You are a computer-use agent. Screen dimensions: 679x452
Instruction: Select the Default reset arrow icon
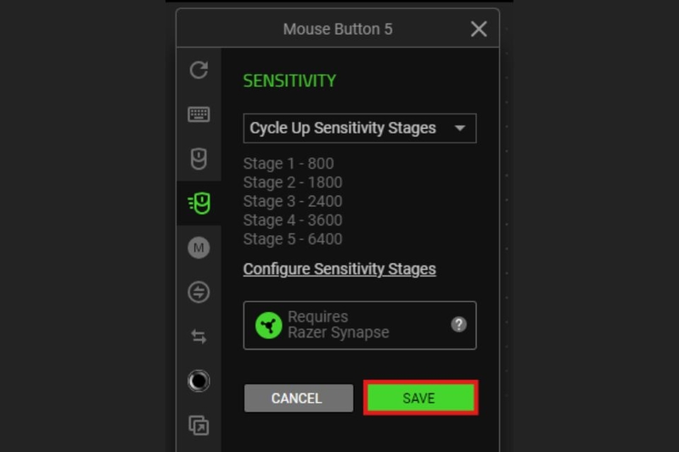point(199,70)
